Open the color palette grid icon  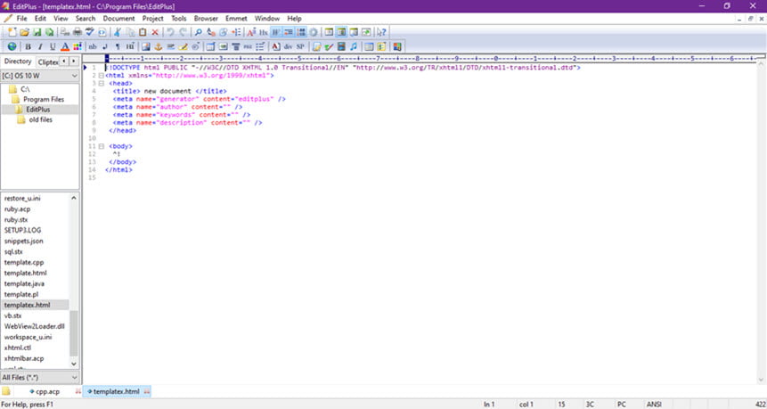point(78,46)
